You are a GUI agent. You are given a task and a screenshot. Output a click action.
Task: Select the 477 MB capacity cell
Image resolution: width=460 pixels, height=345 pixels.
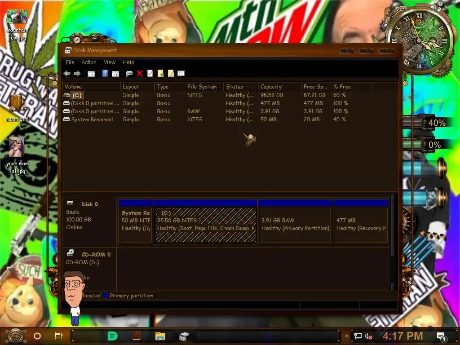coord(270,103)
